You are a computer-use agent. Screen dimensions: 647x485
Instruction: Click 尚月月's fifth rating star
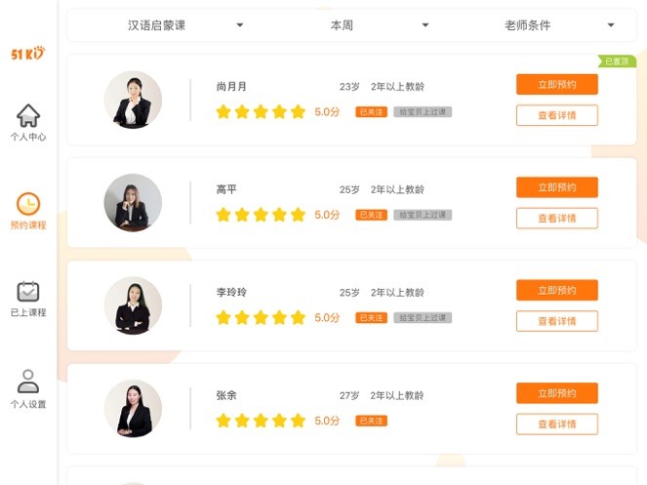click(299, 112)
